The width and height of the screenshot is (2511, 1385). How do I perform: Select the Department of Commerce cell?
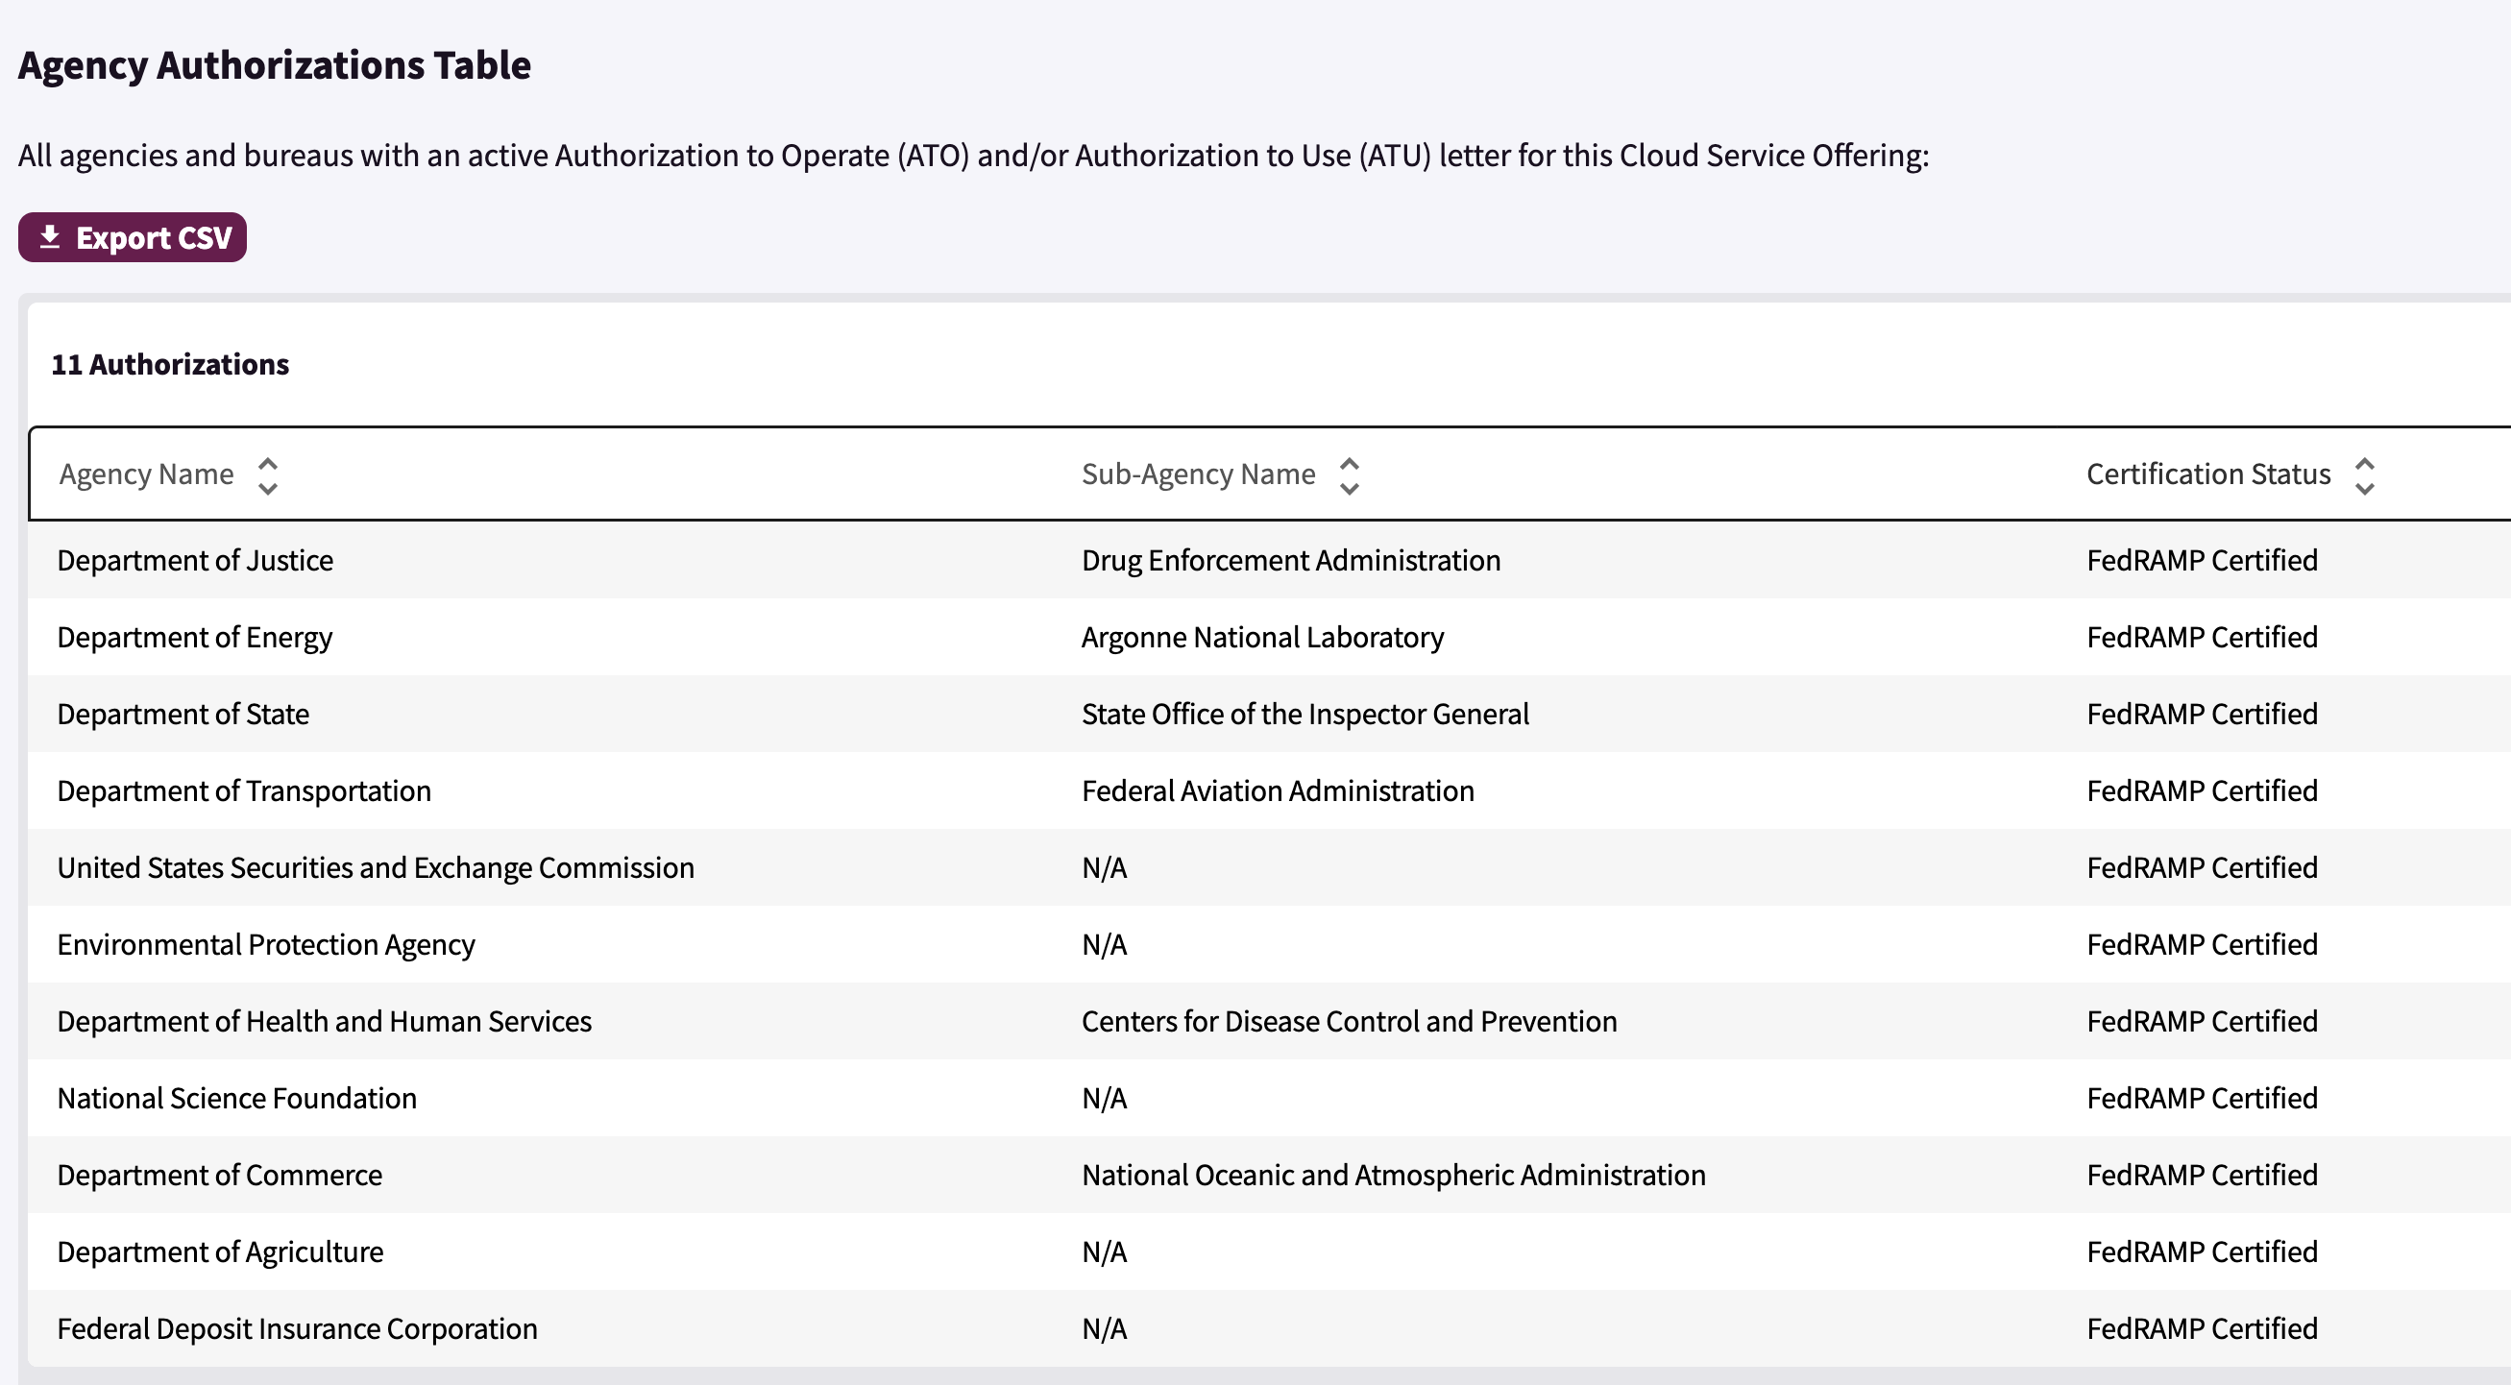[x=219, y=1176]
